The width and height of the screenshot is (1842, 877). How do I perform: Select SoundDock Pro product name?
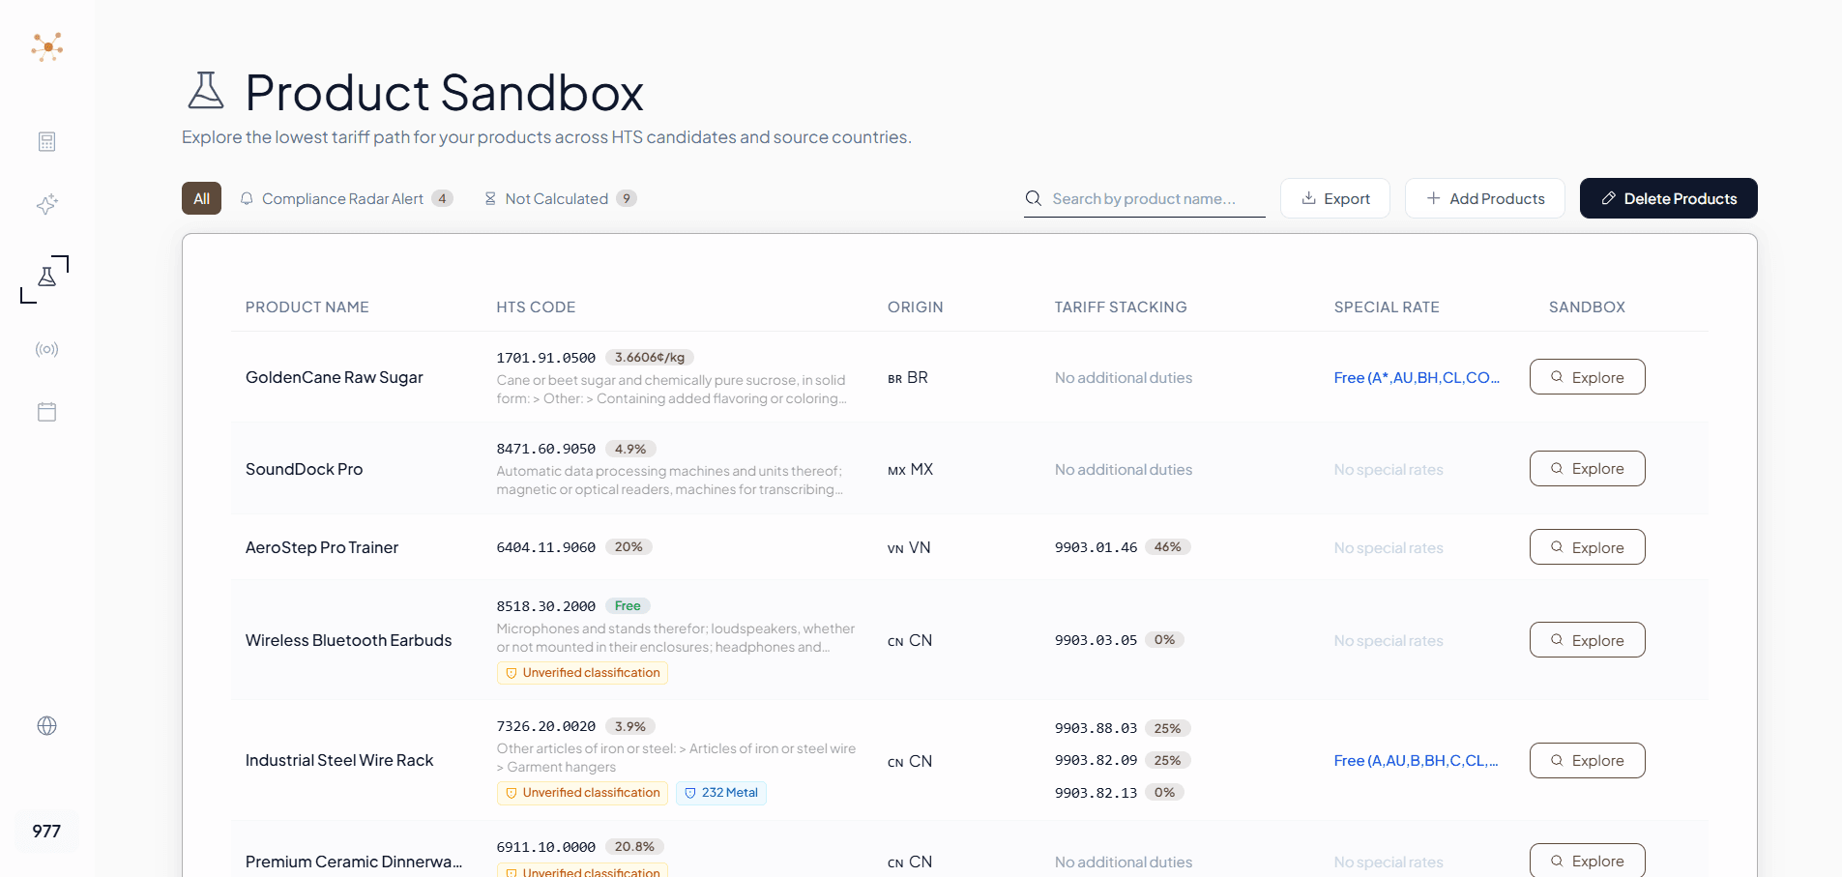[305, 470]
